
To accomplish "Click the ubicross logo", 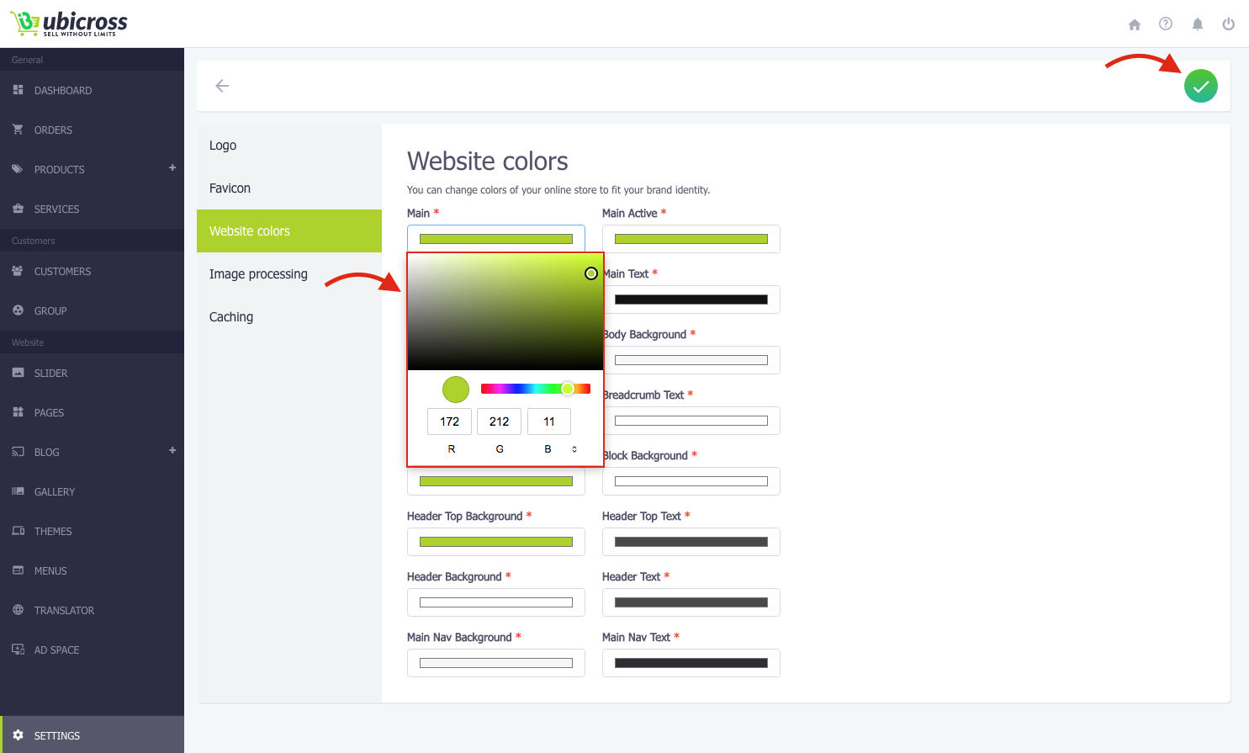I will click(68, 23).
